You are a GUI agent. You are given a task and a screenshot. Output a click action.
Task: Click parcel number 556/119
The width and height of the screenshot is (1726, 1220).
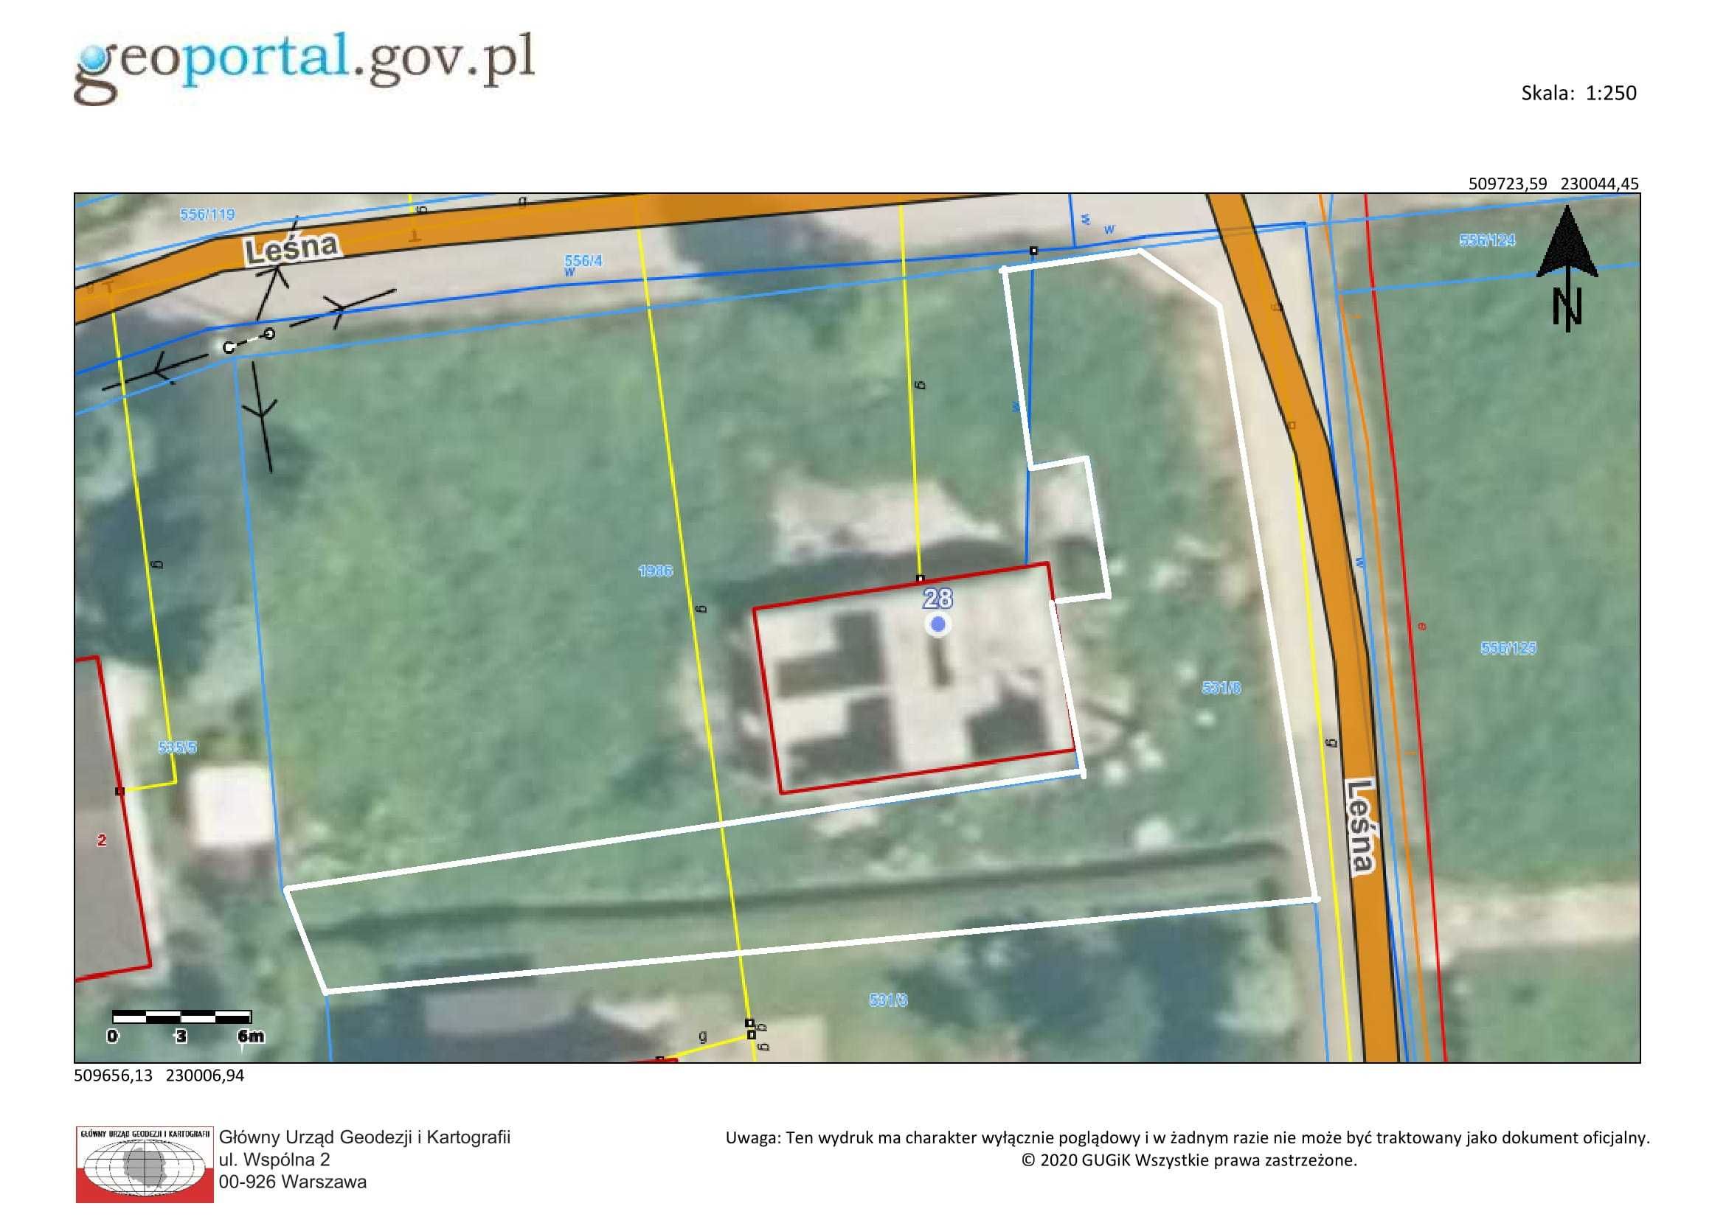pyautogui.click(x=207, y=214)
